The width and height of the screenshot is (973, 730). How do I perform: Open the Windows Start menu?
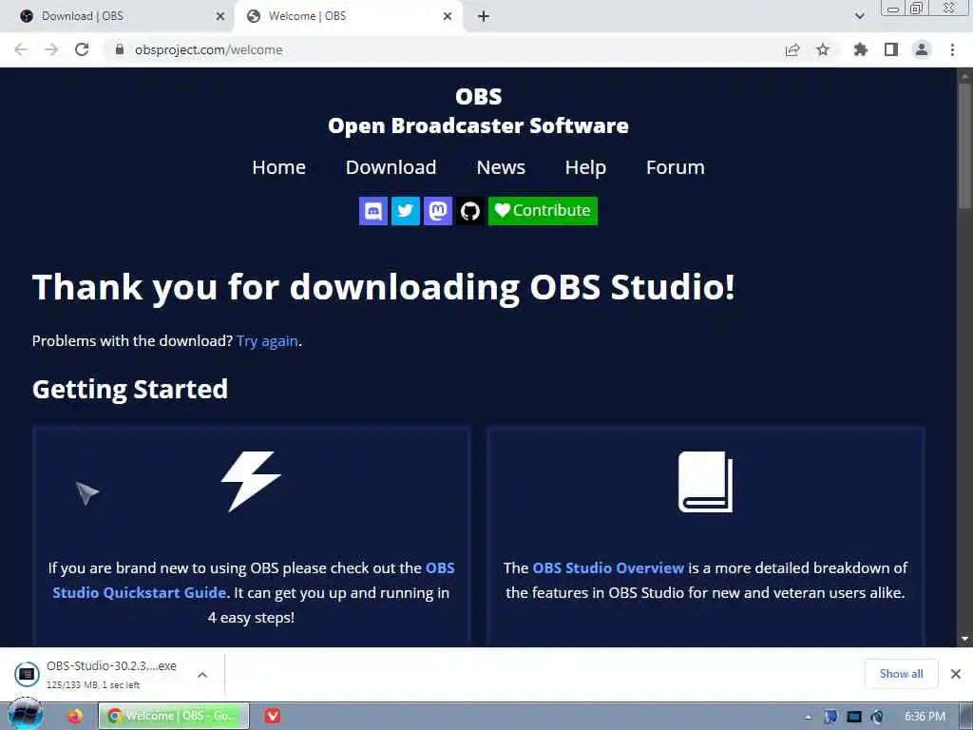25,715
